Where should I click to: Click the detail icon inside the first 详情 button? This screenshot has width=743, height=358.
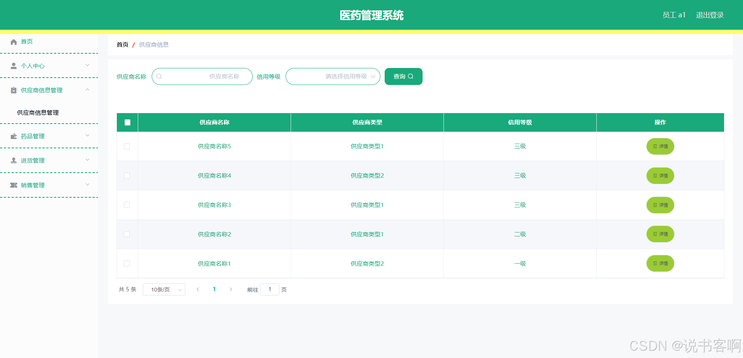point(655,146)
